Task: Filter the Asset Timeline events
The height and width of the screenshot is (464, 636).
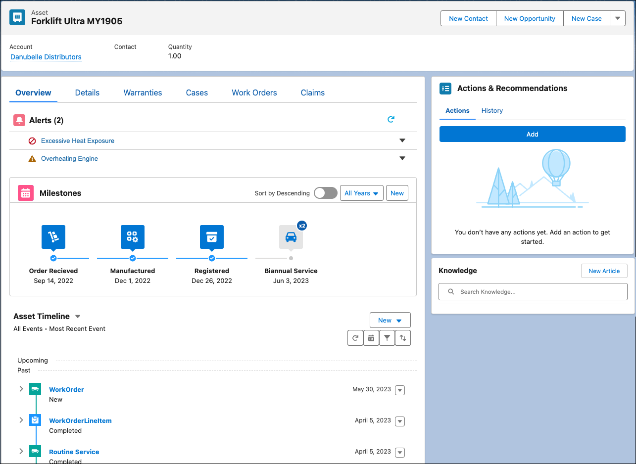Action: pyautogui.click(x=387, y=337)
